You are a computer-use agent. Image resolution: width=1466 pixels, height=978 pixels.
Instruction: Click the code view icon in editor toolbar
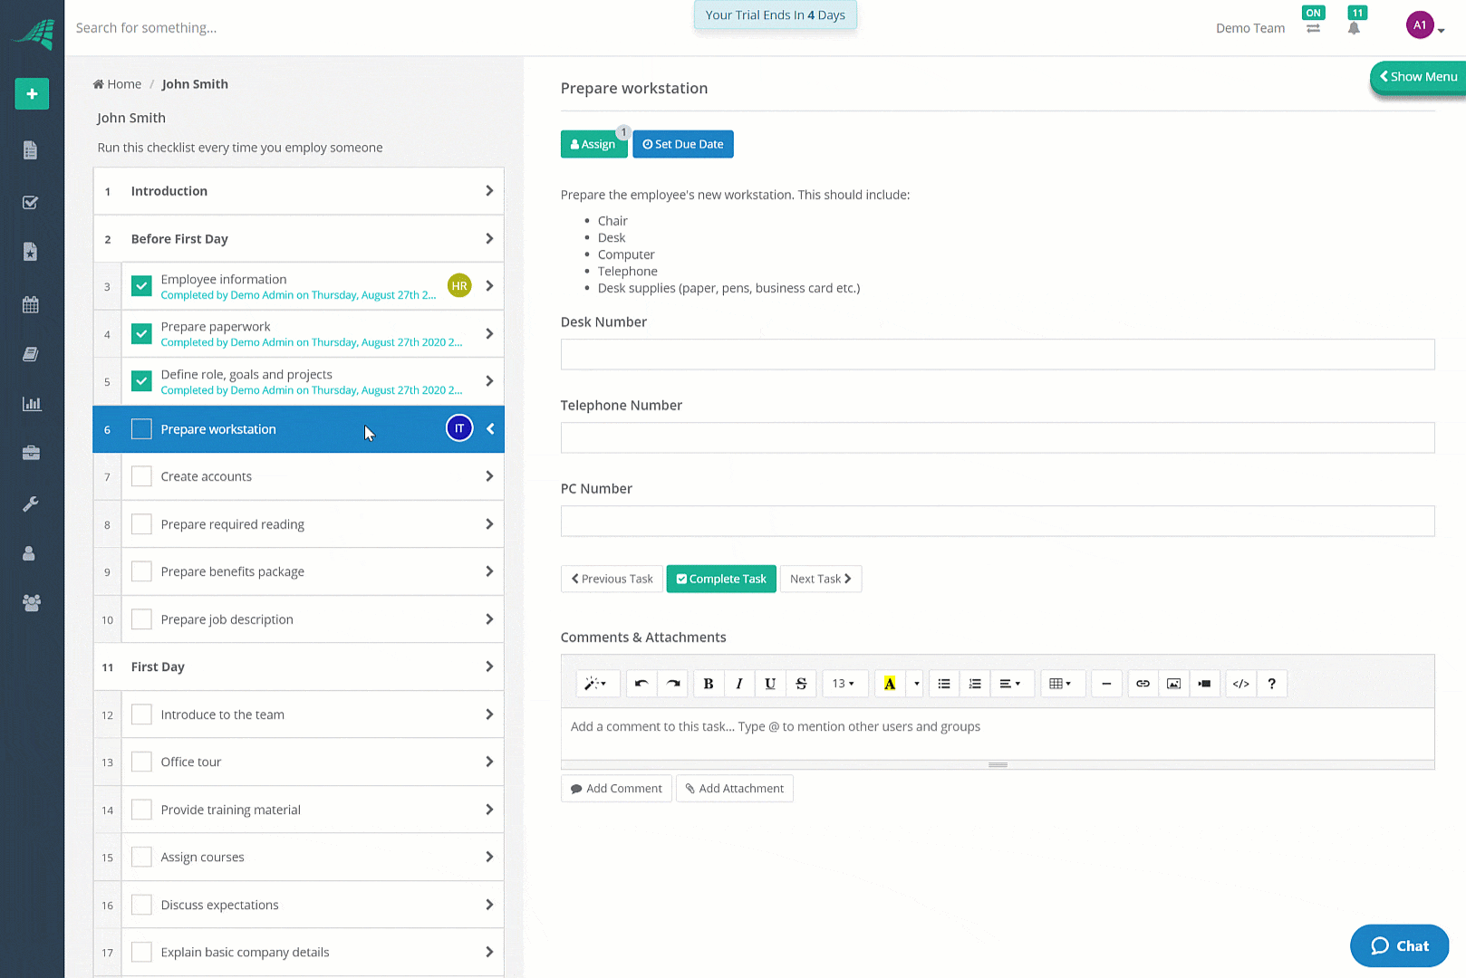[1241, 684]
